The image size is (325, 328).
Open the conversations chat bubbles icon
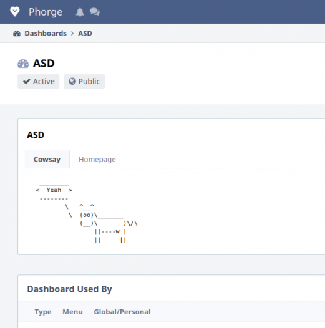(x=95, y=12)
